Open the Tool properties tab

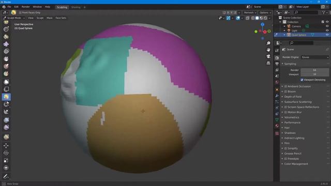coord(277,51)
